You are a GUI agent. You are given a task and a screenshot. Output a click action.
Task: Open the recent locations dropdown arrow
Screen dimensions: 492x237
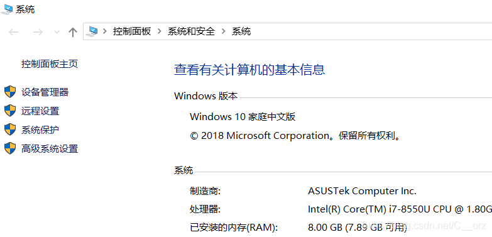[x=57, y=31]
